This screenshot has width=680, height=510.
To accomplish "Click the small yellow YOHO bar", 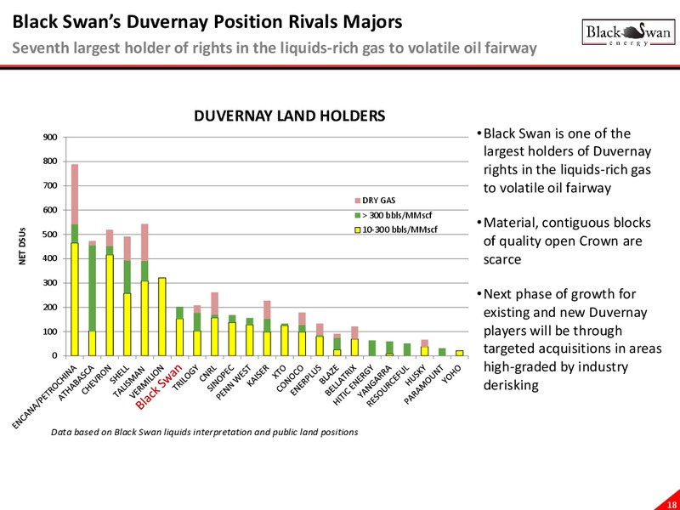I will coord(460,353).
